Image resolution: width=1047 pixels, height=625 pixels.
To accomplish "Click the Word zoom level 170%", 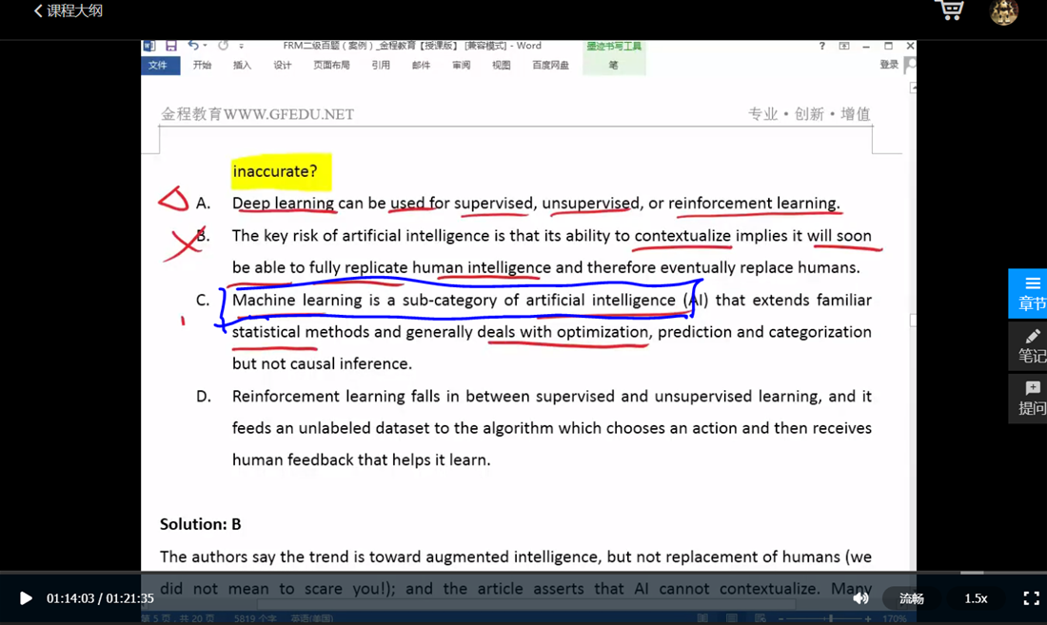I will pyautogui.click(x=894, y=618).
